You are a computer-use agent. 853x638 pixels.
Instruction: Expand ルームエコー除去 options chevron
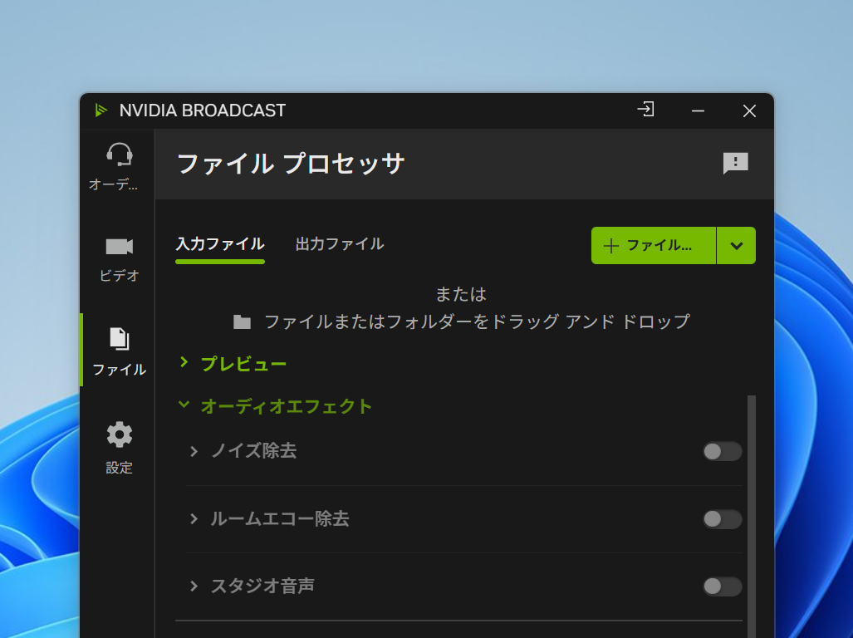194,519
